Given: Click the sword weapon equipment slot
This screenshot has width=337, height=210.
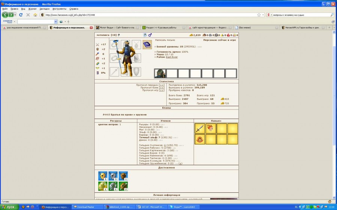Looking at the screenshot, I should pos(114,72).
